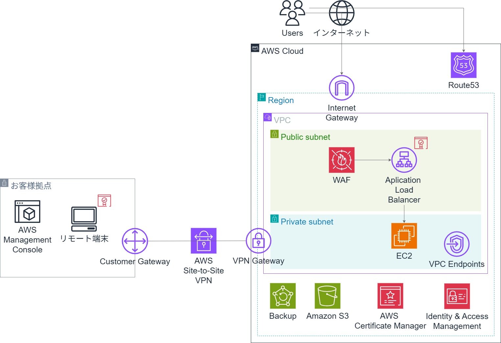Image resolution: width=501 pixels, height=343 pixels.
Task: Select the Backup service icon
Action: (x=283, y=296)
